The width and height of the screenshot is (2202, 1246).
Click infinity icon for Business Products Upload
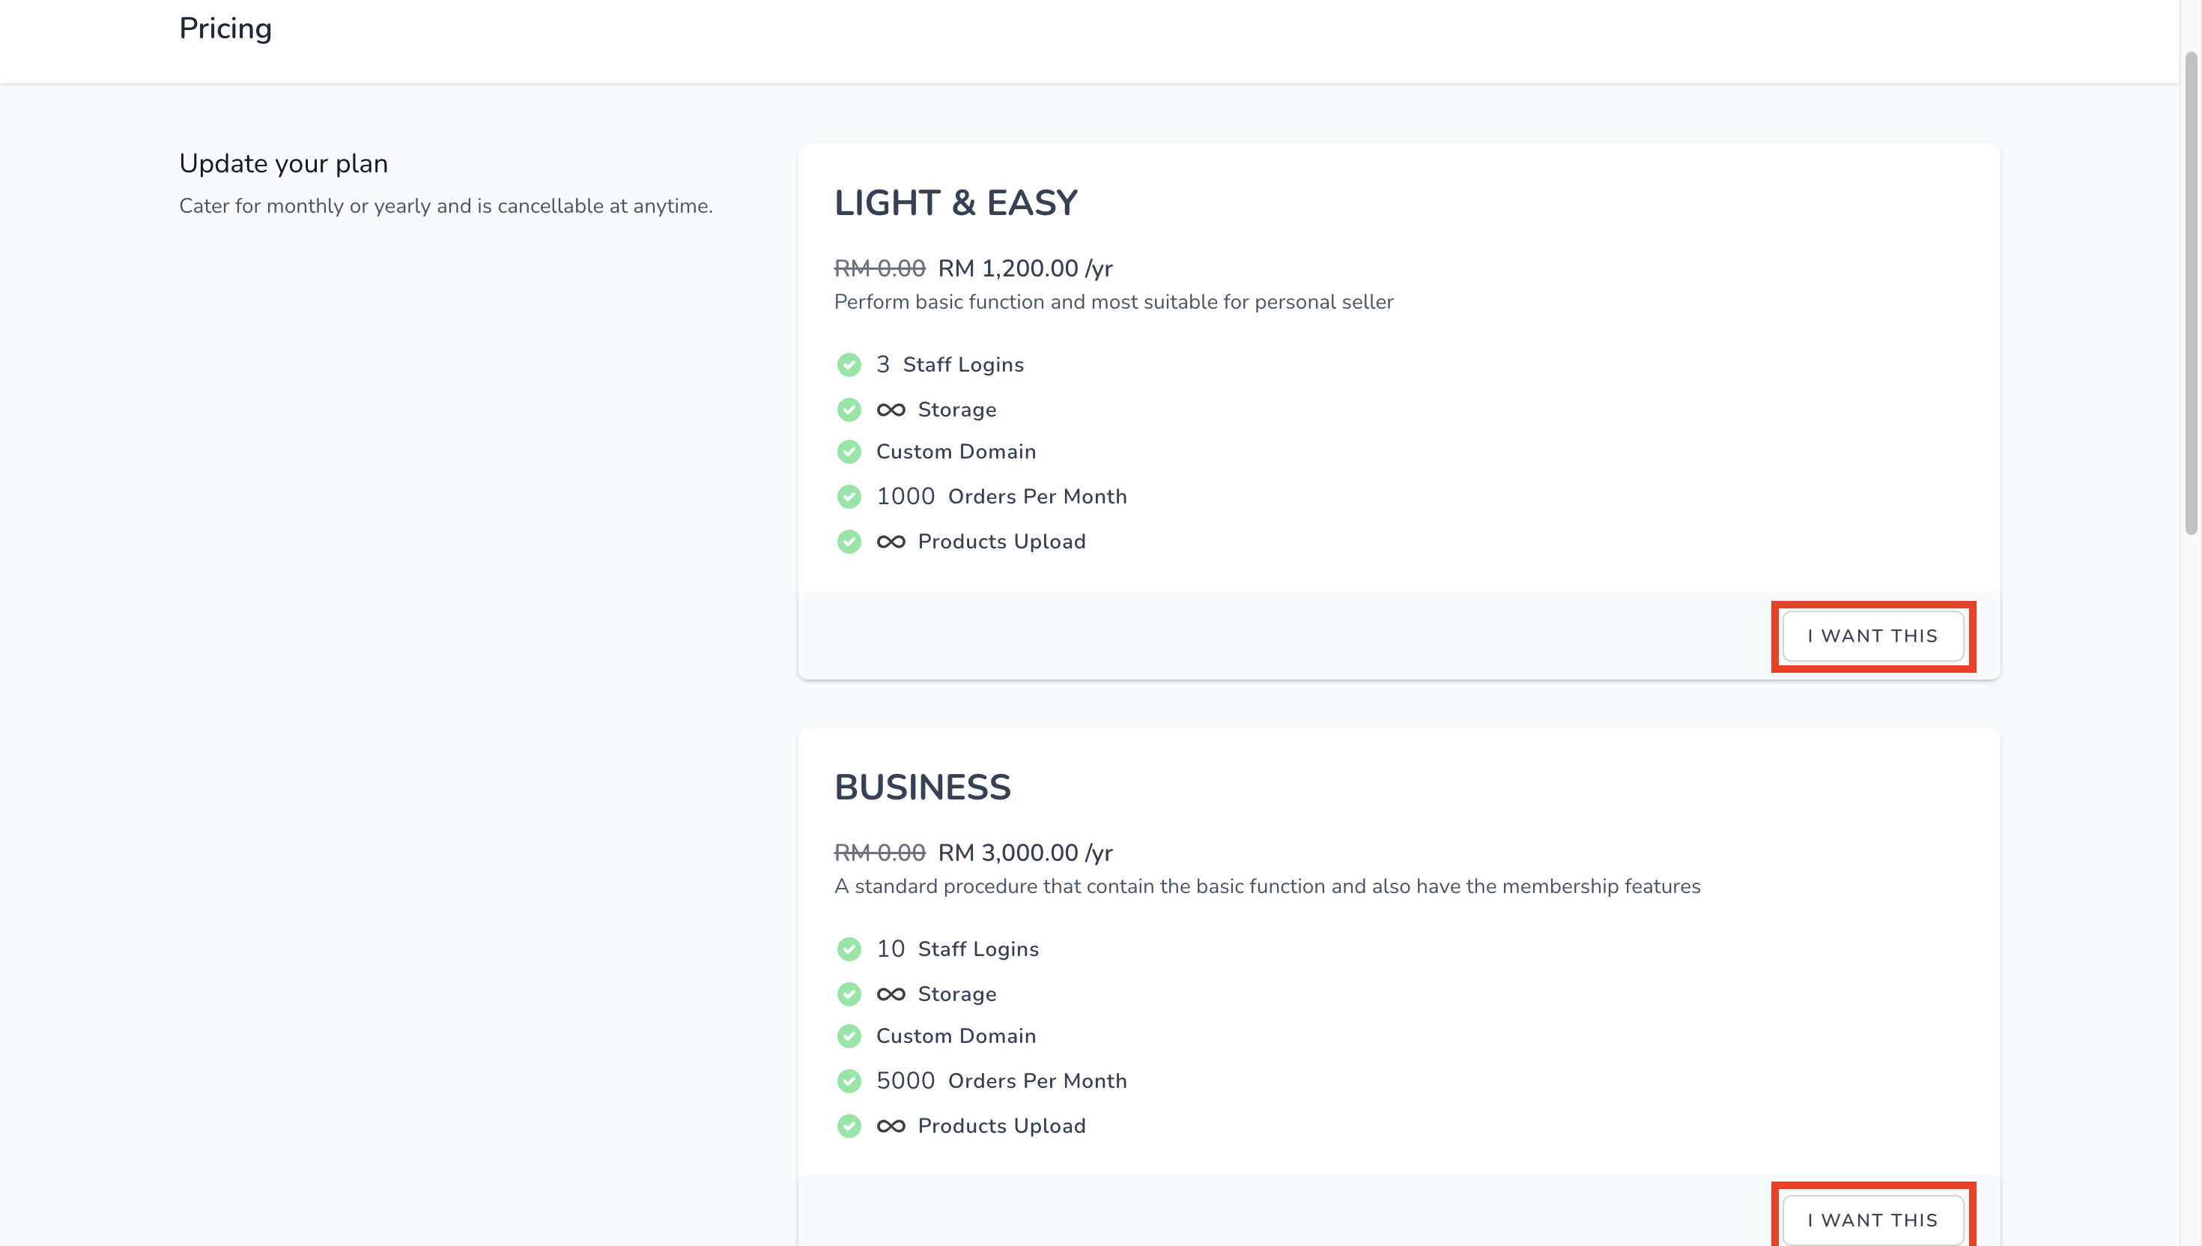pos(891,1126)
